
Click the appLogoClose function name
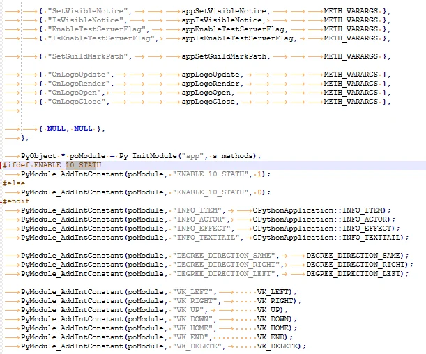[x=209, y=102]
